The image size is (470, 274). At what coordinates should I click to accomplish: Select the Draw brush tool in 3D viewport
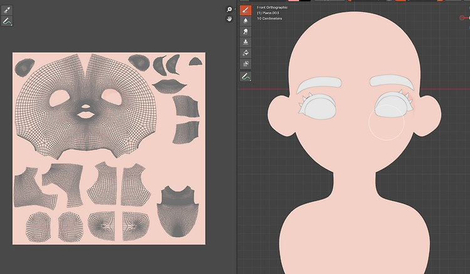tap(246, 10)
